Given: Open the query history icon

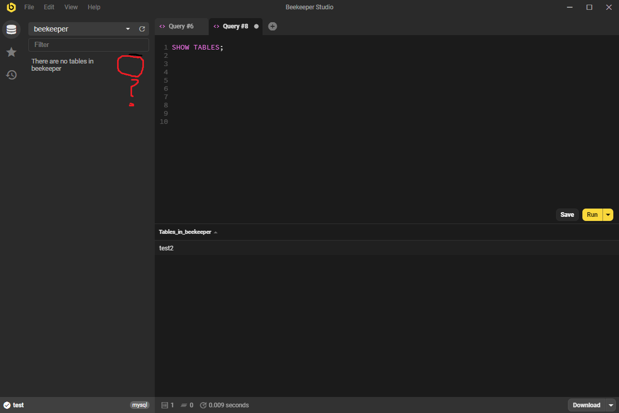Looking at the screenshot, I should pyautogui.click(x=11, y=75).
